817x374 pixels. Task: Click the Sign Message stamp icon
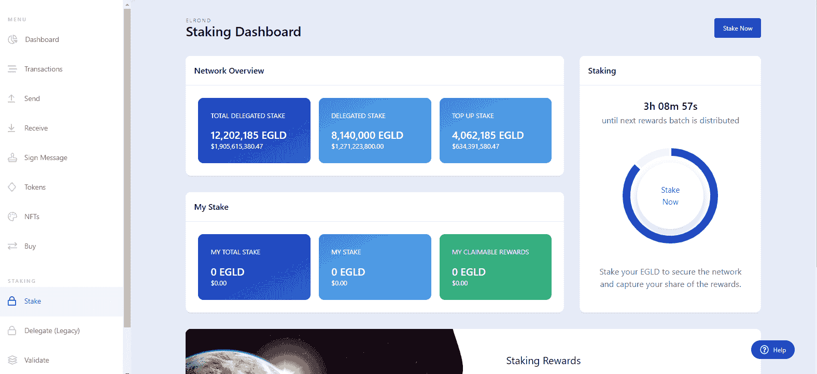(x=12, y=157)
